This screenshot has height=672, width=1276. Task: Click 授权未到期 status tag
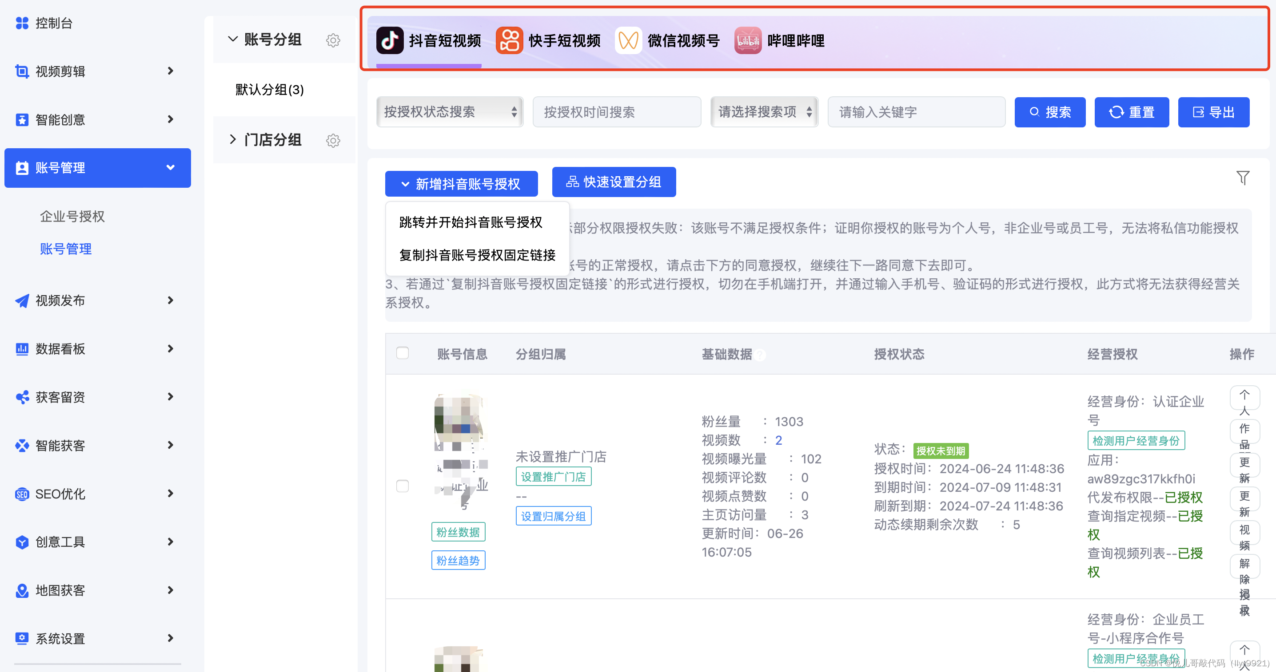pos(940,451)
